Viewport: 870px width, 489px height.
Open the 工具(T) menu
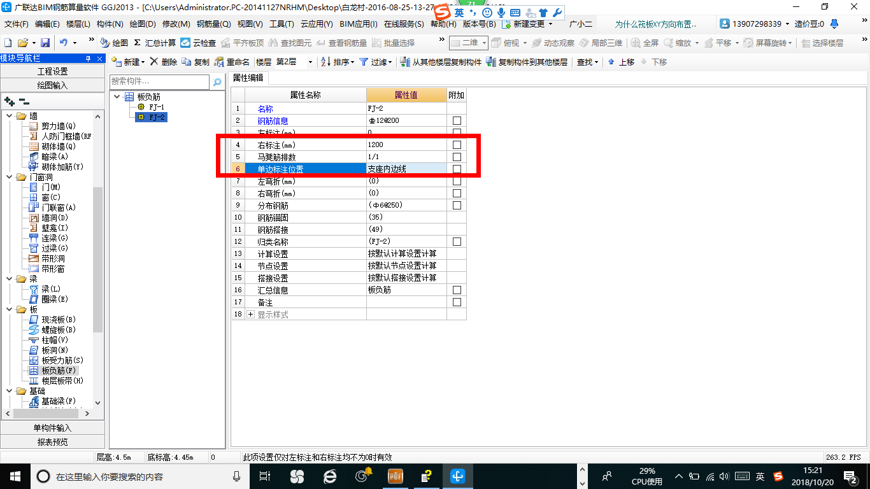pyautogui.click(x=282, y=24)
